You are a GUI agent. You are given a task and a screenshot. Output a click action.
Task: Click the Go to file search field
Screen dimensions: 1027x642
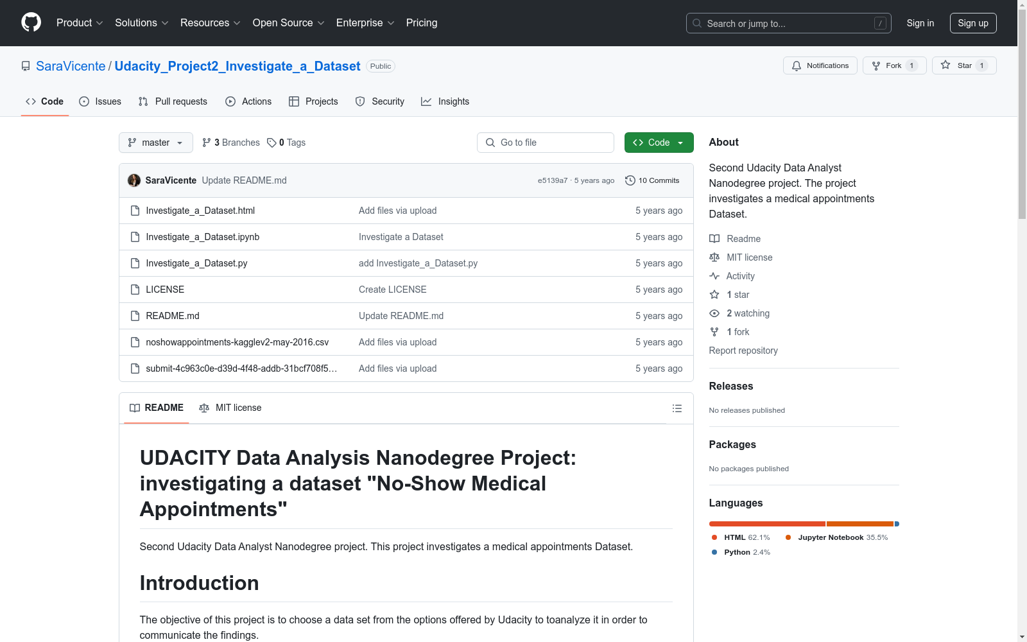coord(546,143)
